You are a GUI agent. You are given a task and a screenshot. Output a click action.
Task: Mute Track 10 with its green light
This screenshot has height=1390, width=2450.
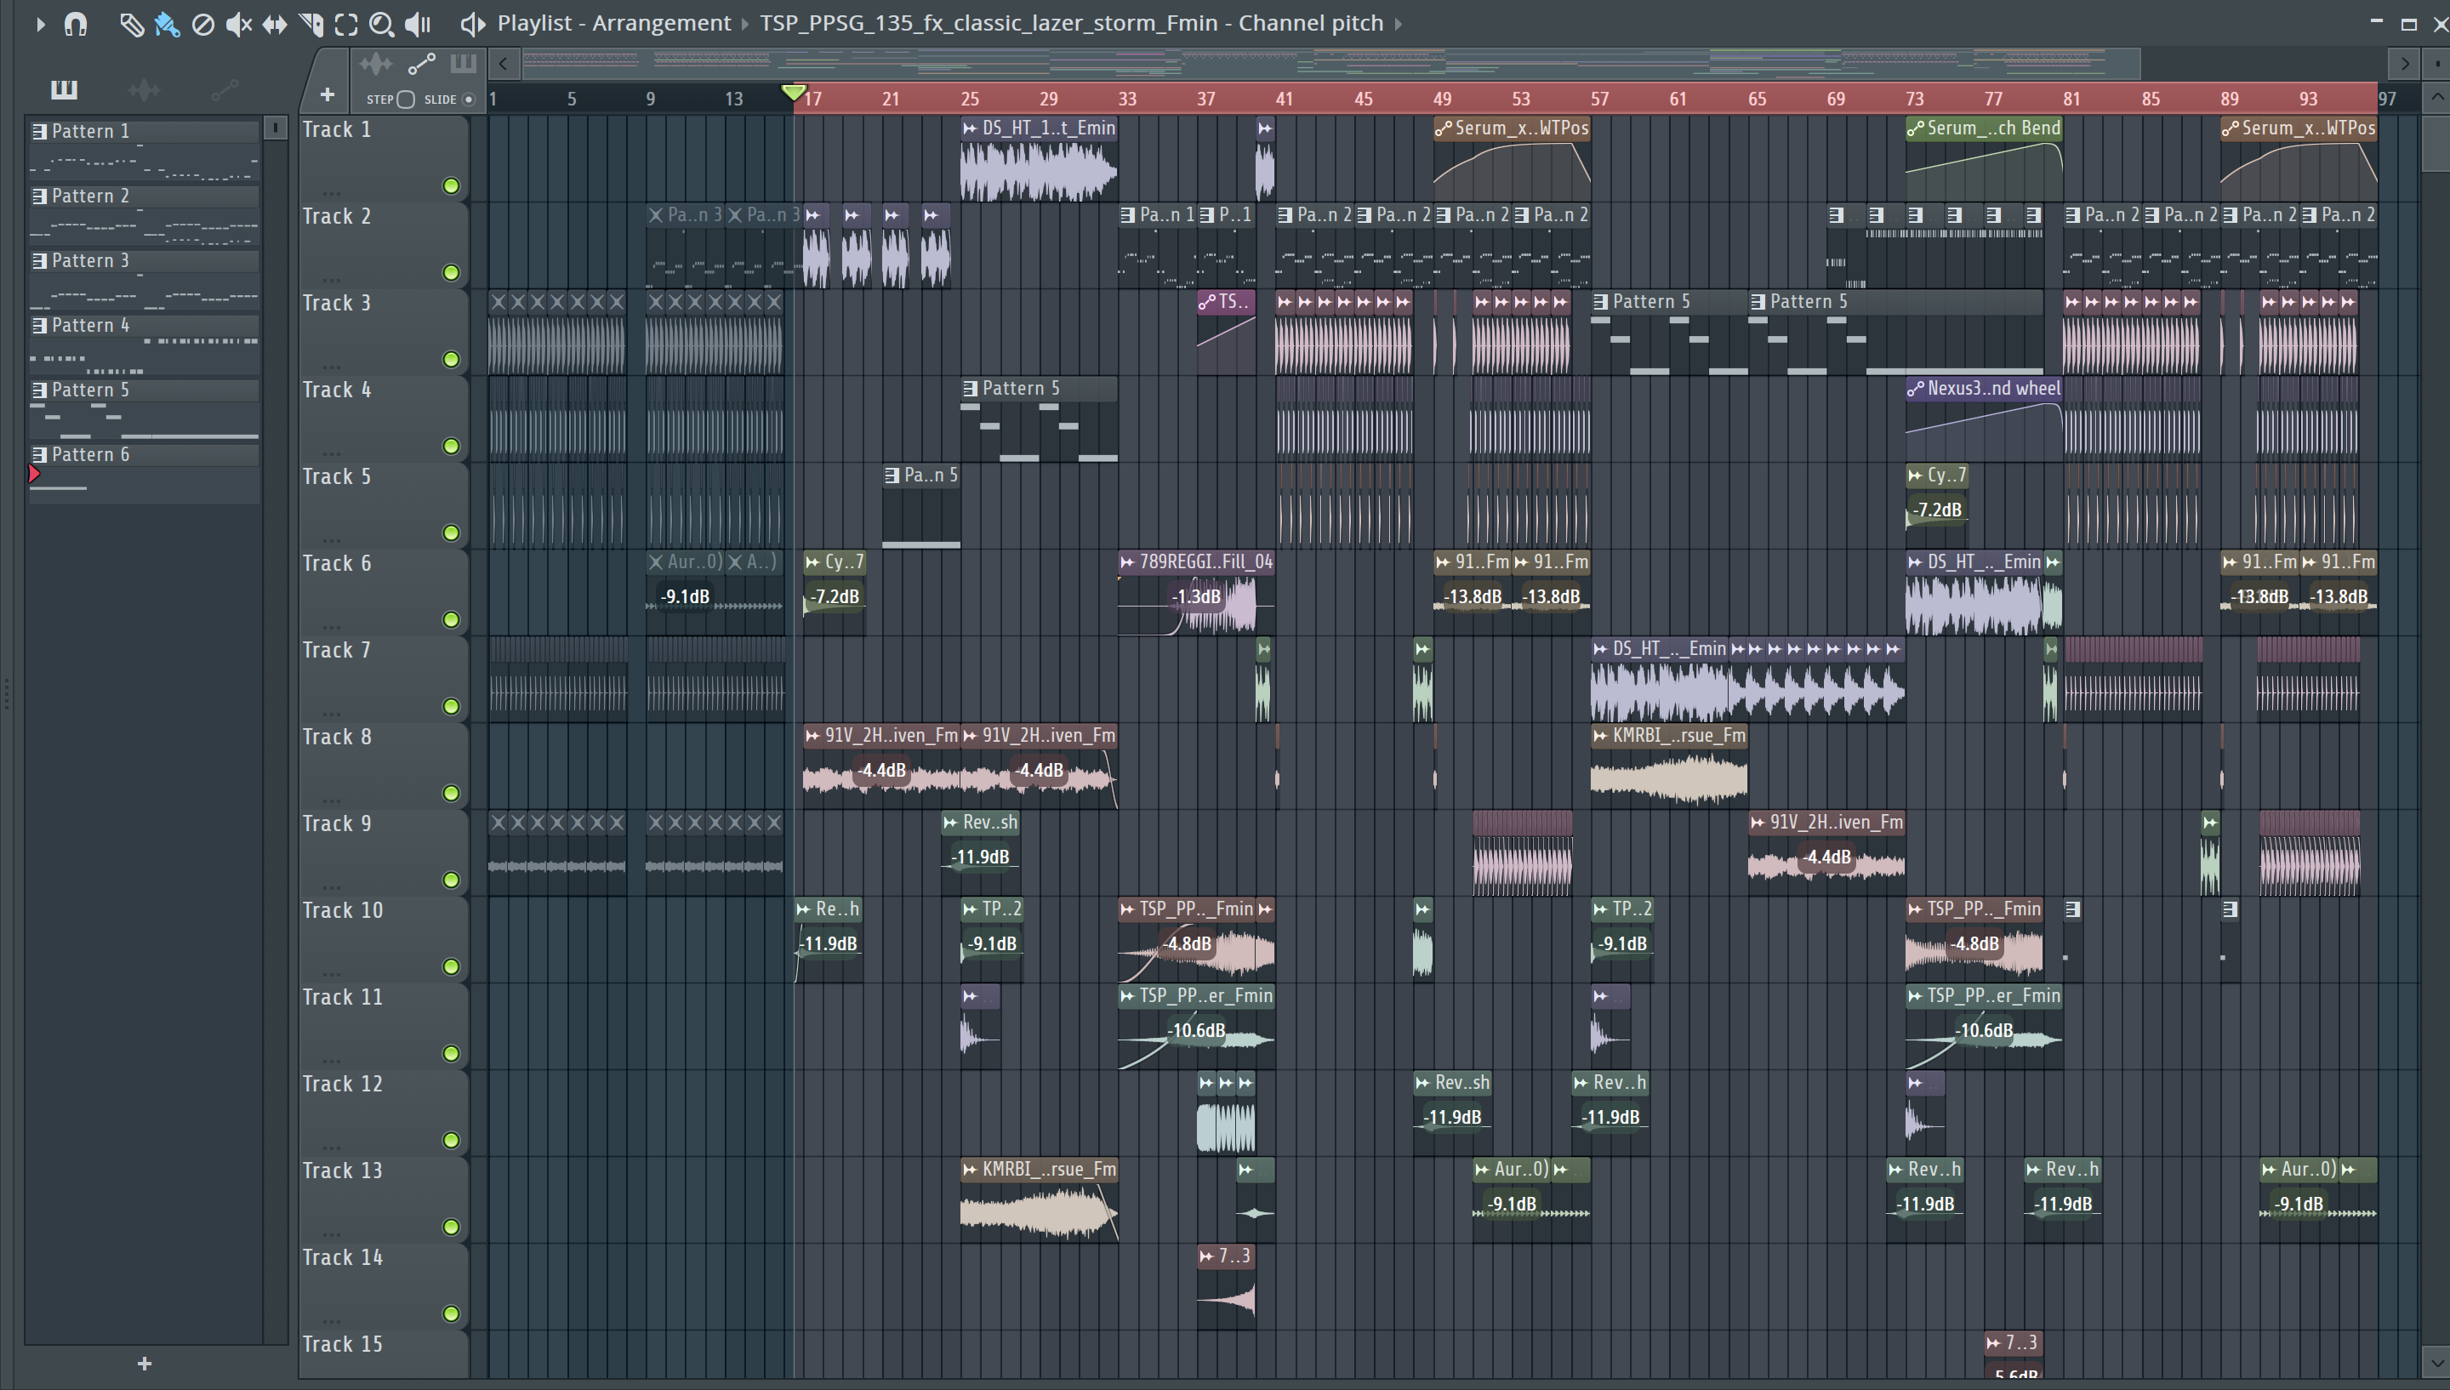[452, 967]
